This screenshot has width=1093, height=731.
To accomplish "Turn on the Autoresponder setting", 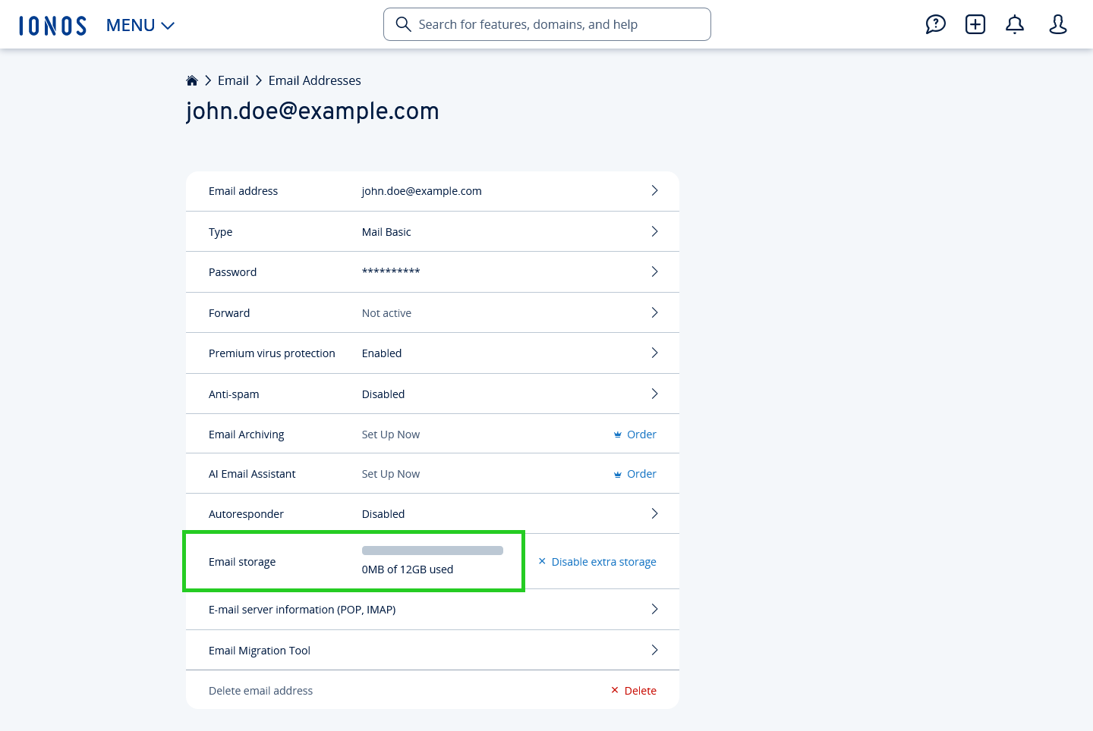I will click(x=654, y=513).
